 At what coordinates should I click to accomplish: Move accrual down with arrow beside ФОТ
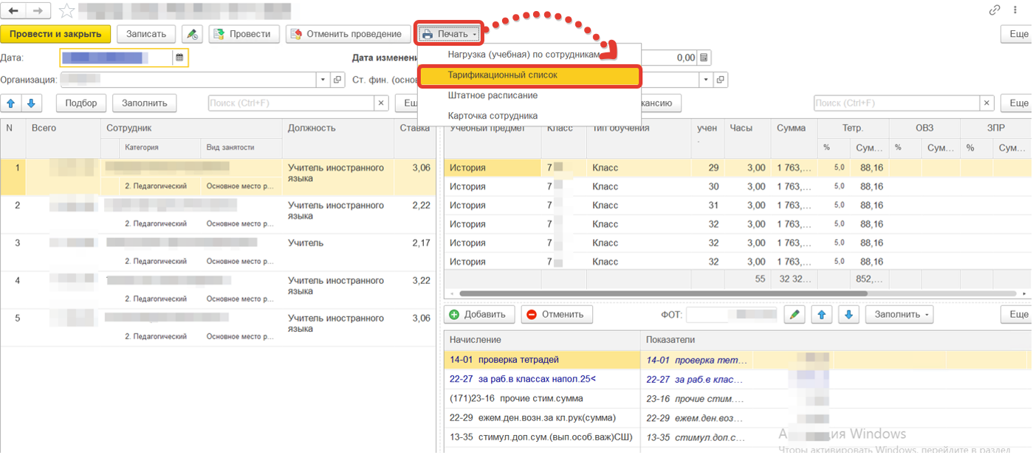coord(848,315)
